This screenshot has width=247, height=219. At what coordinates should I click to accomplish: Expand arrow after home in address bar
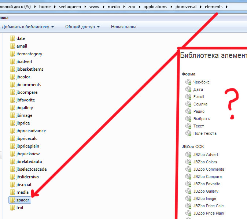tap(55, 7)
